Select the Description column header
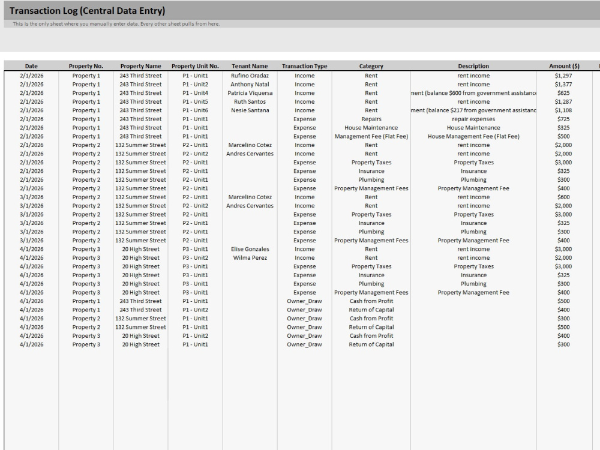 click(x=473, y=66)
